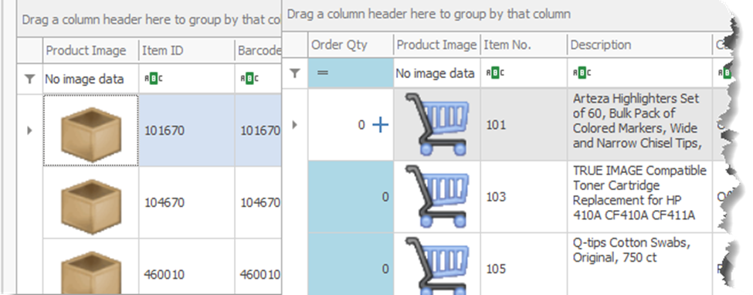Expand the row arrow for item 101670
The width and height of the screenshot is (753, 295).
[x=30, y=130]
